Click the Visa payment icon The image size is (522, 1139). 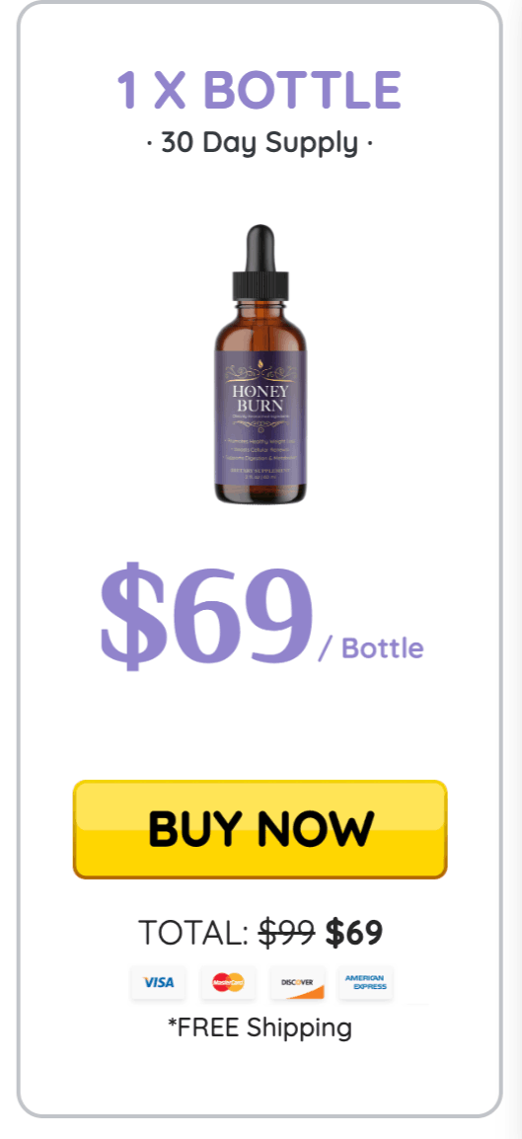(x=158, y=983)
